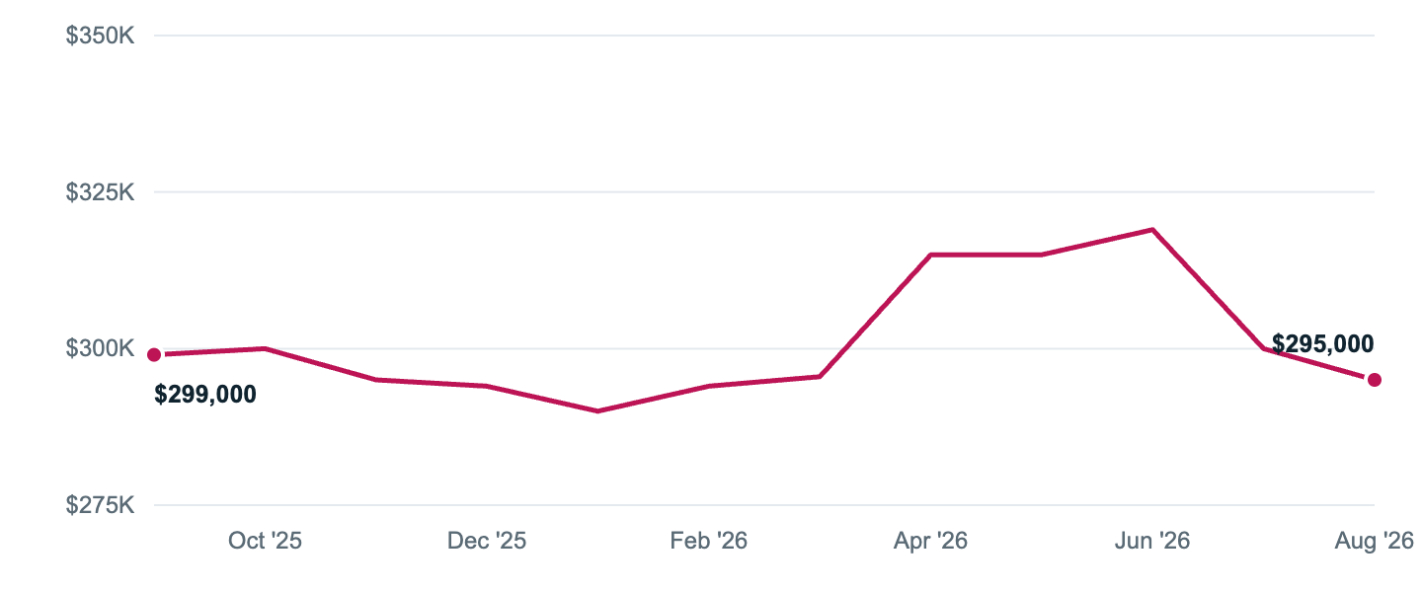Click the Jun '26 axis label
The image size is (1422, 592).
click(x=1152, y=541)
